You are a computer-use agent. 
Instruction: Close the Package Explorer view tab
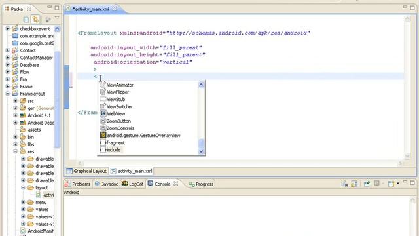click(29, 9)
